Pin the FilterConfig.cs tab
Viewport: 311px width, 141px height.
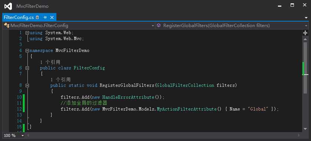pyautogui.click(x=45, y=17)
